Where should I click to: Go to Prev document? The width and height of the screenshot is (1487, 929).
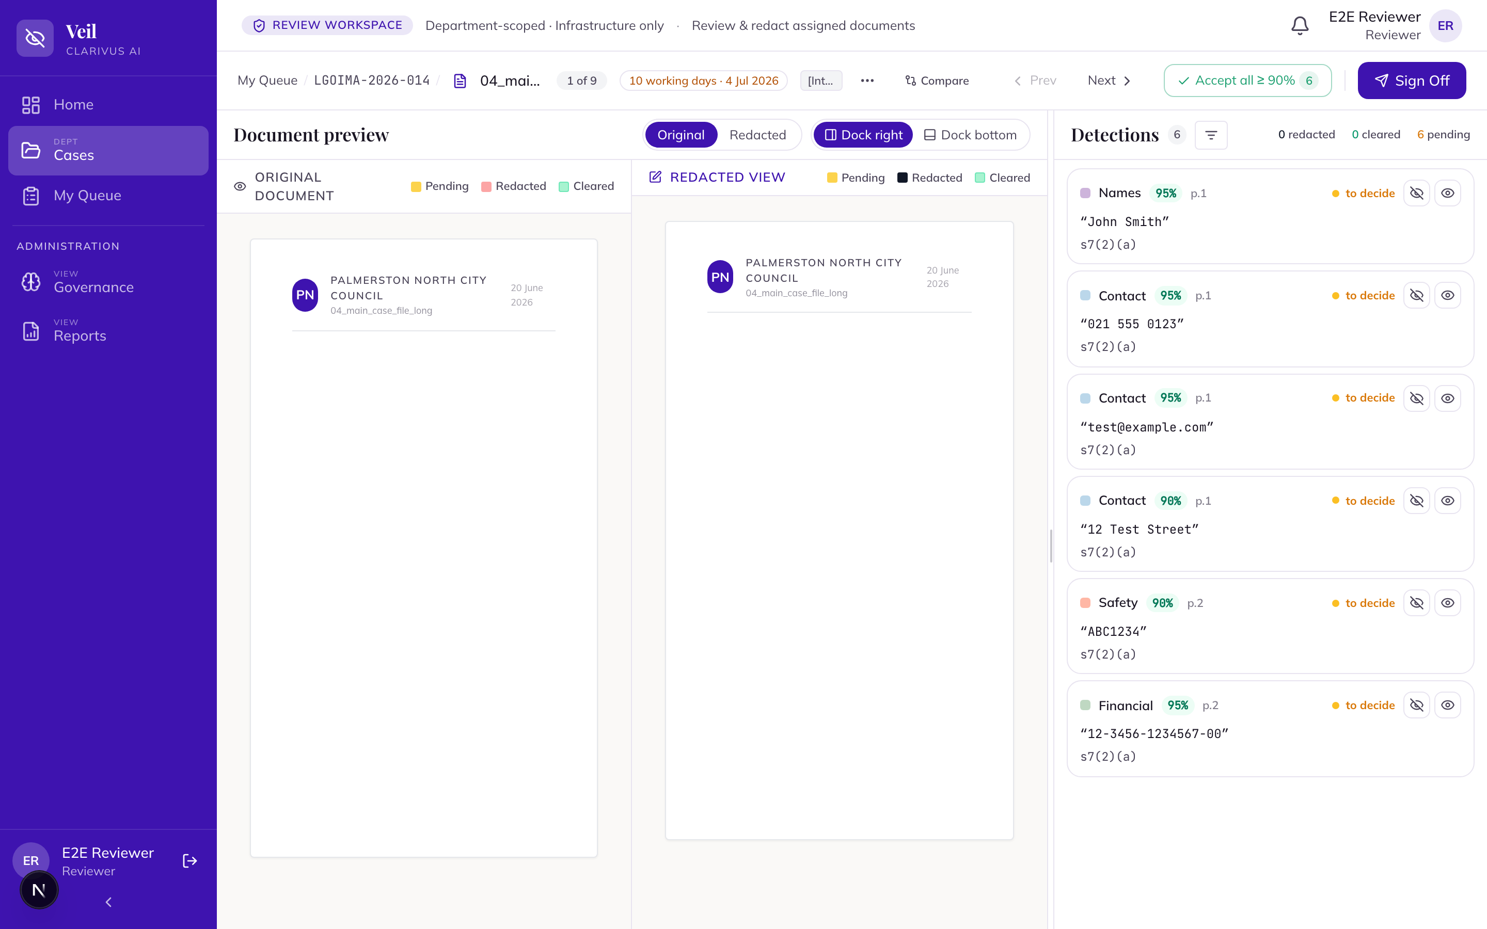[x=1035, y=81]
